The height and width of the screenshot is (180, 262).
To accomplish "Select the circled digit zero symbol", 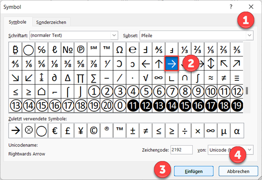I will 120,106.
